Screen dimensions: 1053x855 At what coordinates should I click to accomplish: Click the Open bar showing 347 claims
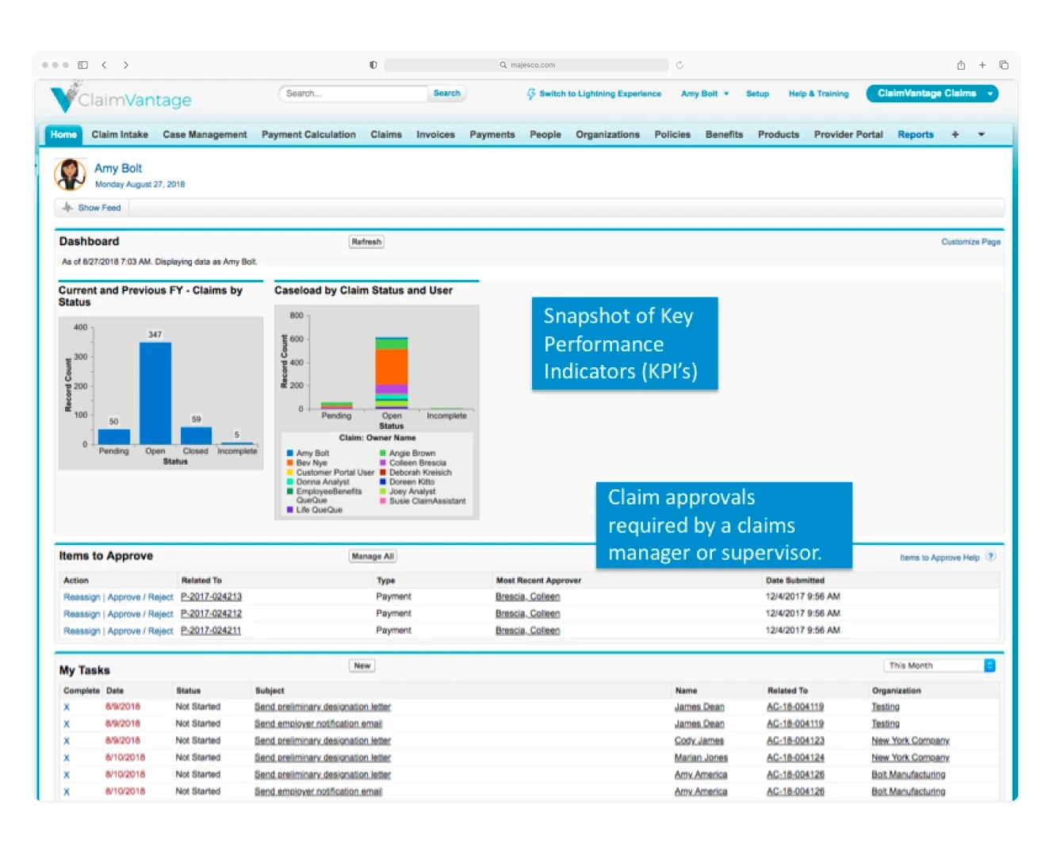pyautogui.click(x=155, y=393)
